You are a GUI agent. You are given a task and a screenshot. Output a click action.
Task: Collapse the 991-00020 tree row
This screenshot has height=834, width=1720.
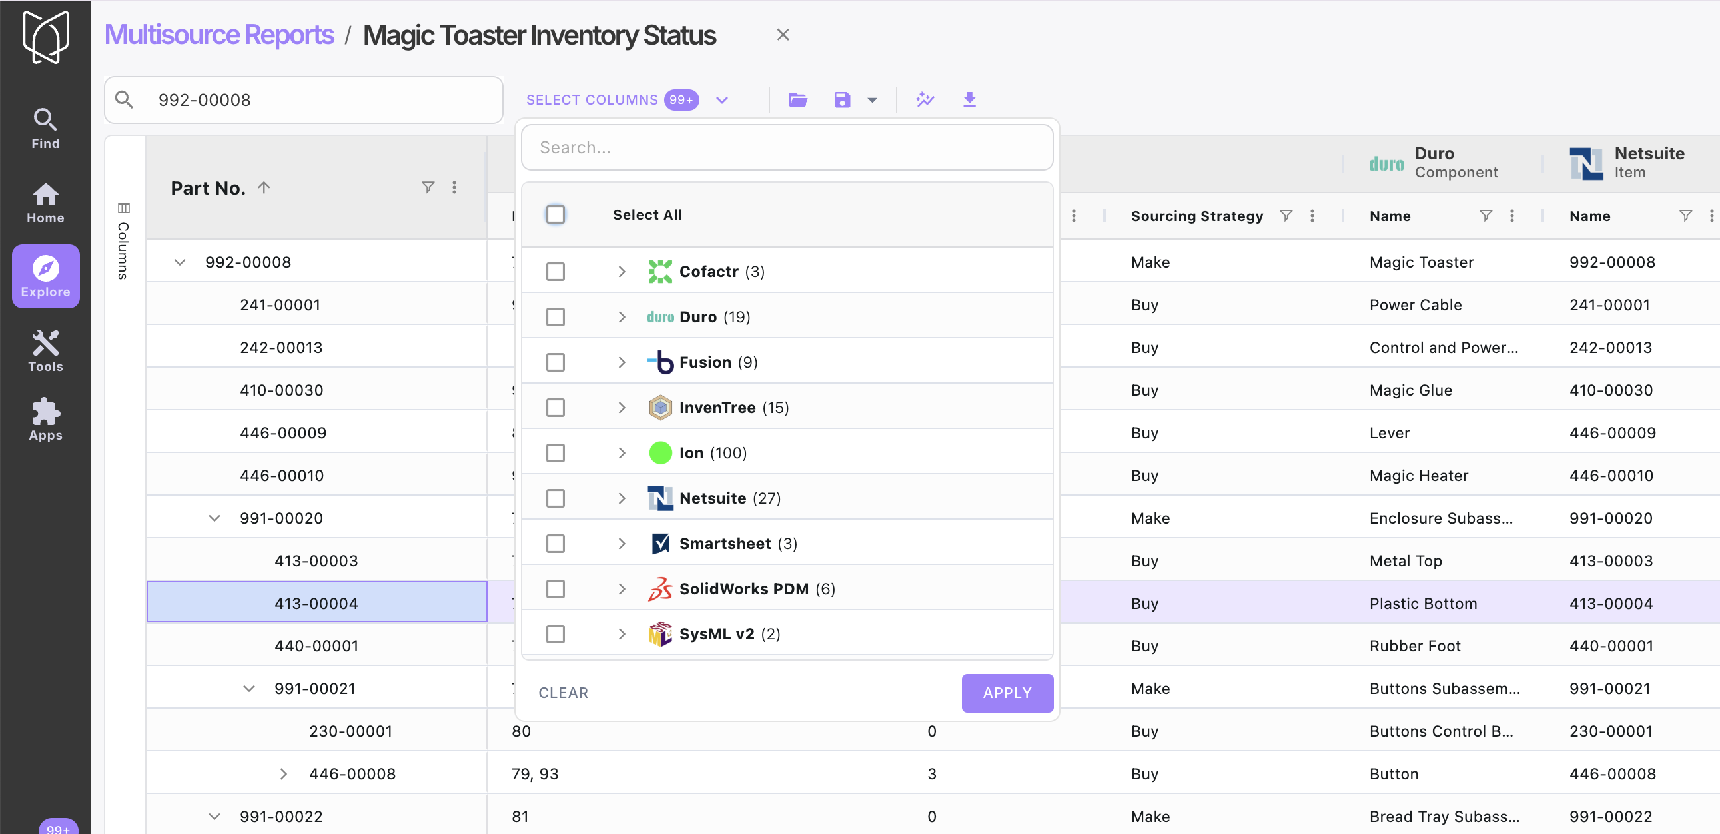click(215, 518)
